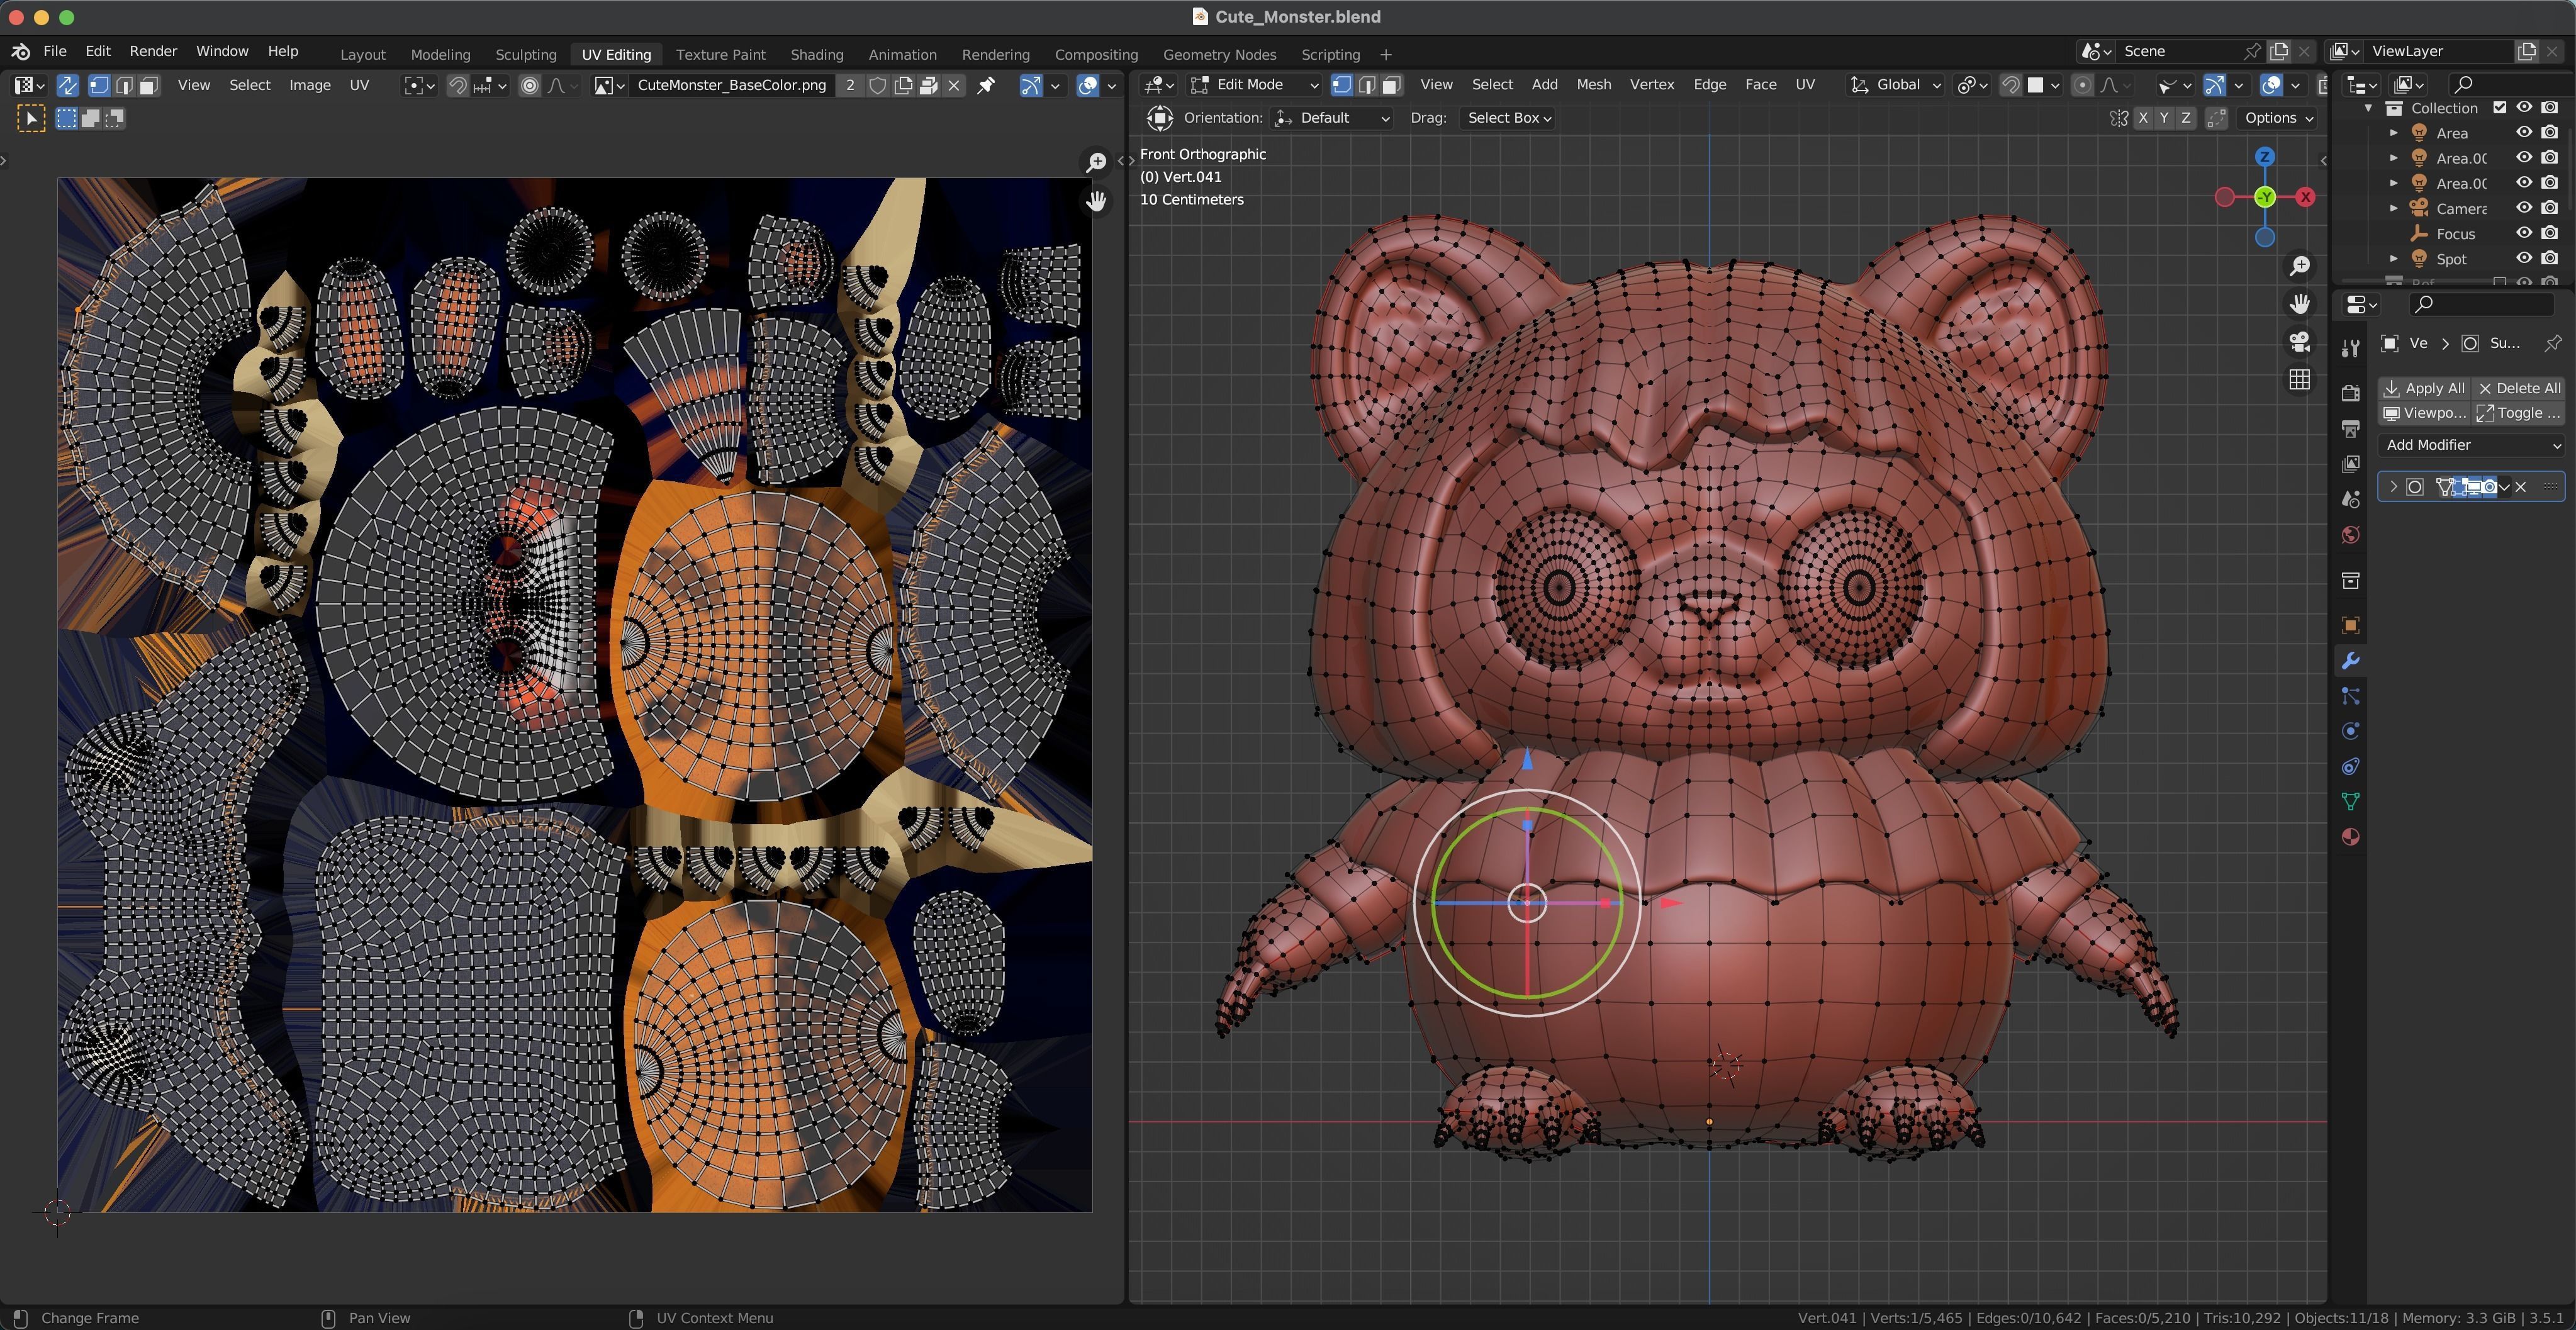
Task: Disable Camera object in renders
Action: (2549, 208)
